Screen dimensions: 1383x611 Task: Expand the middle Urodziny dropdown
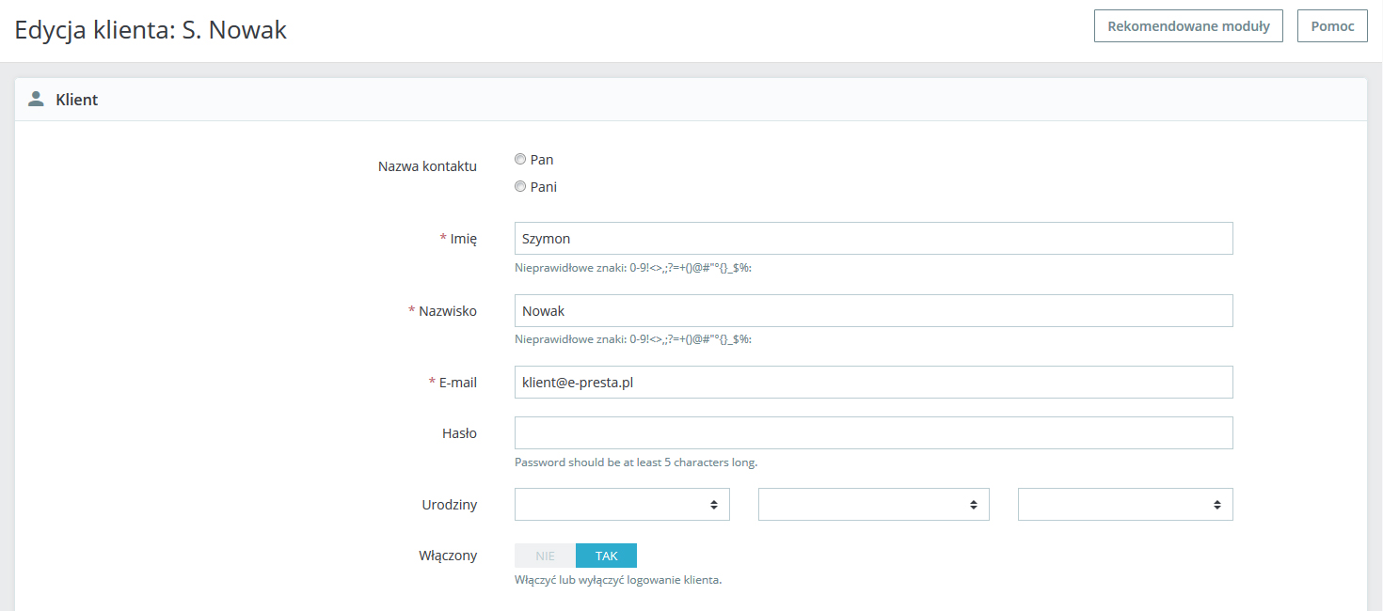pyautogui.click(x=873, y=505)
